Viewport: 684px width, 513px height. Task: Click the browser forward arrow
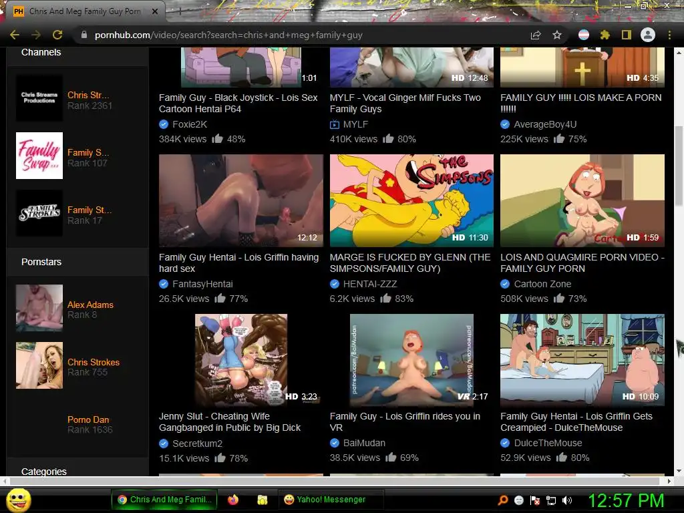tap(36, 35)
